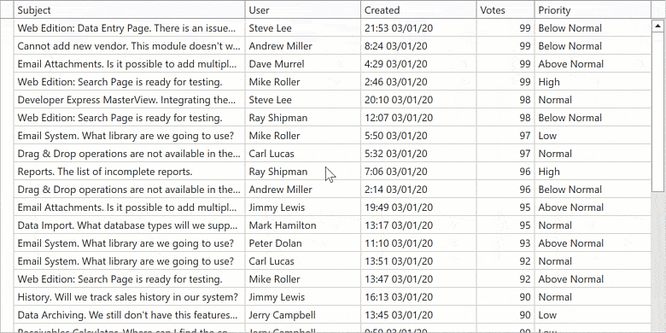The height and width of the screenshot is (333, 666).
Task: Click created cell '7:06 03/01/20'
Action: (418, 172)
